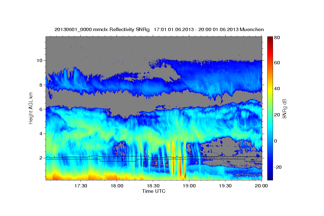Click the plot title mentioning Muenchen
This screenshot has height=216, width=324.
(159, 29)
